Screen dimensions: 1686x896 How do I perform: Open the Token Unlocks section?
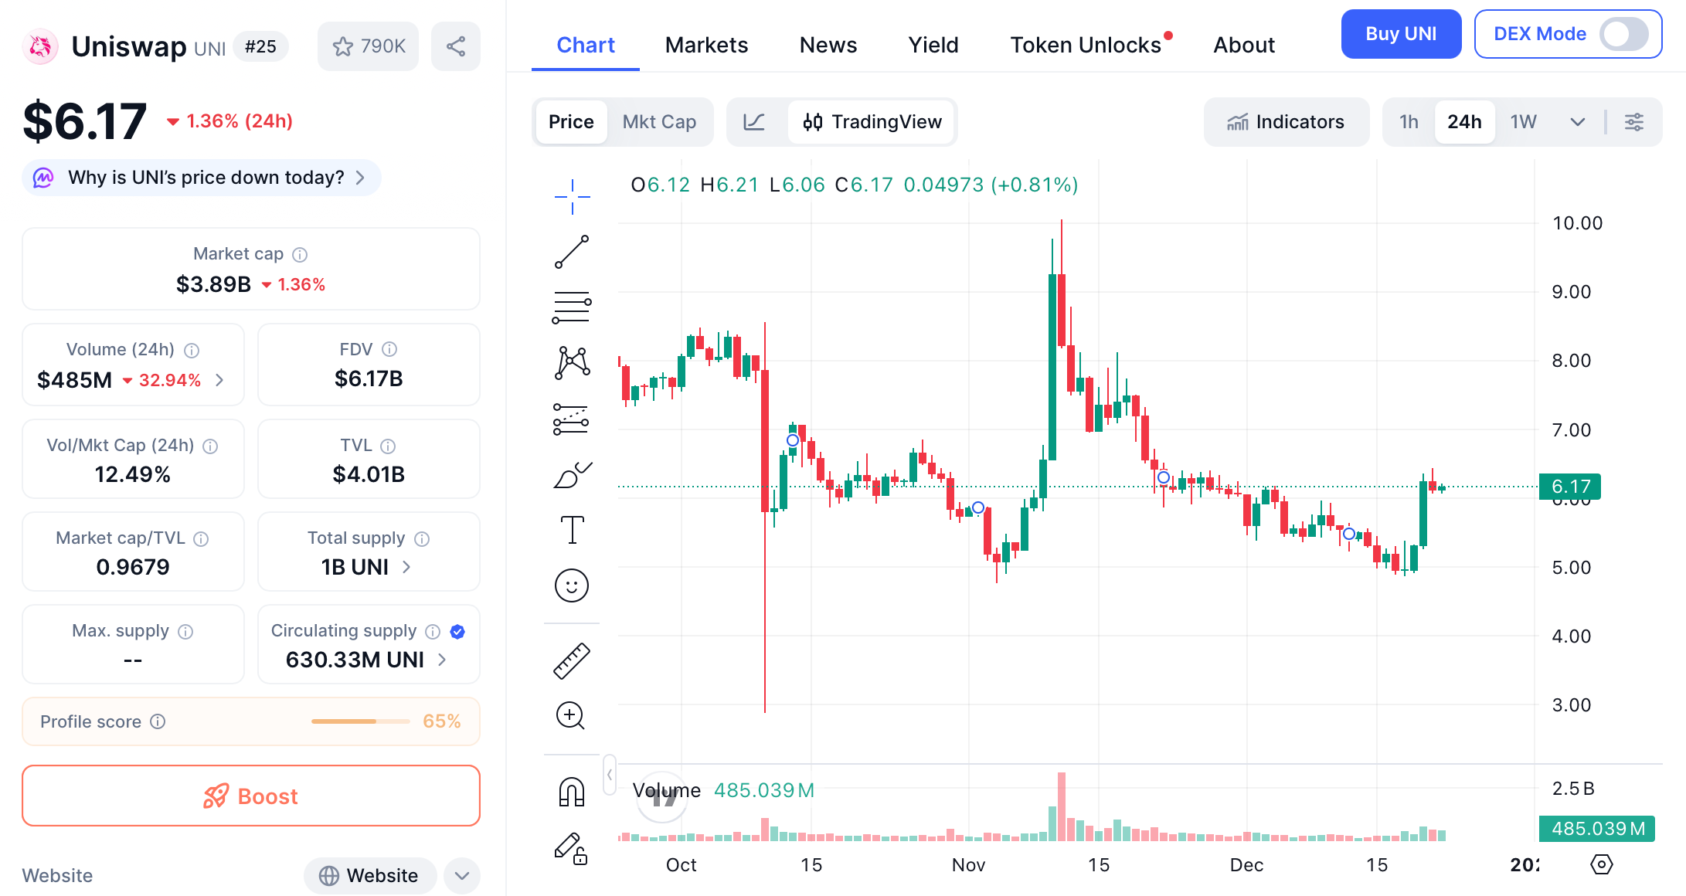1086,45
